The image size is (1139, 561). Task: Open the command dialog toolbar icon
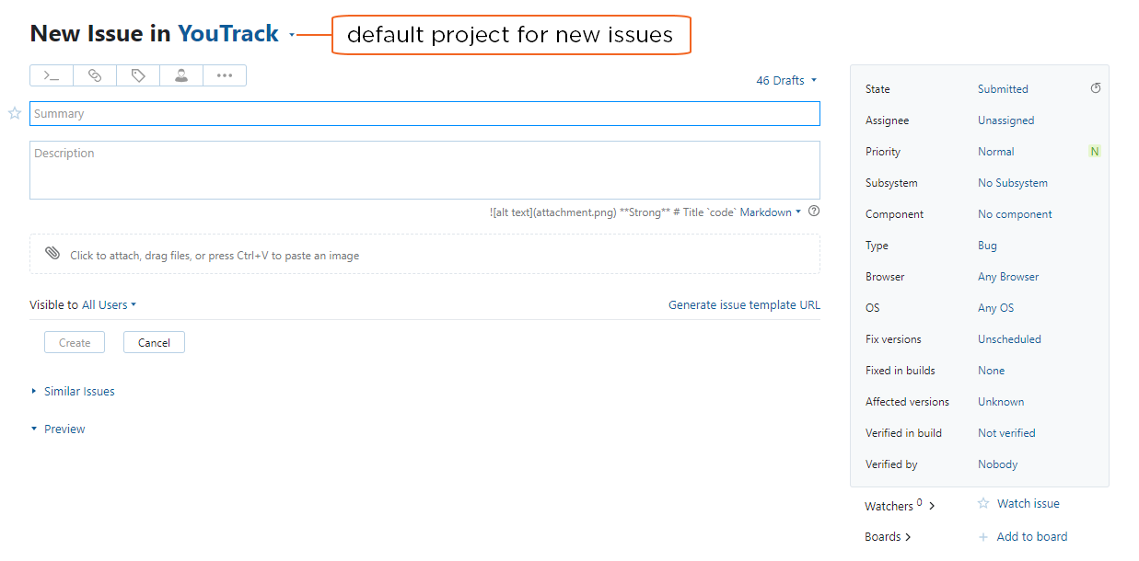[x=52, y=75]
